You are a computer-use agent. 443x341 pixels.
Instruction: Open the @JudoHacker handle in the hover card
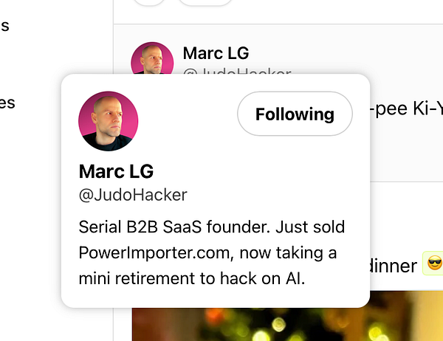(133, 195)
